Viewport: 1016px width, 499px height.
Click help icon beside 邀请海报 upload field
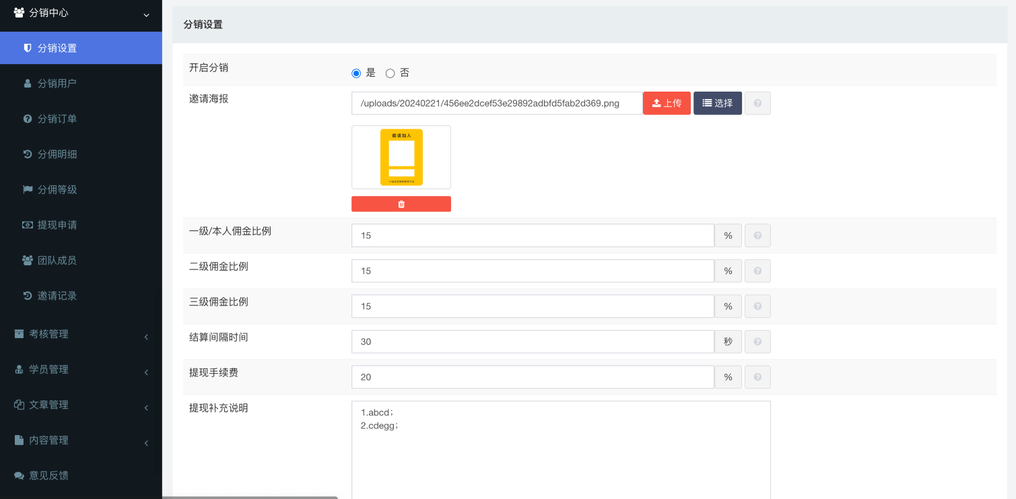pyautogui.click(x=757, y=103)
